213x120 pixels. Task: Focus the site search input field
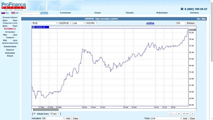tap(31, 13)
